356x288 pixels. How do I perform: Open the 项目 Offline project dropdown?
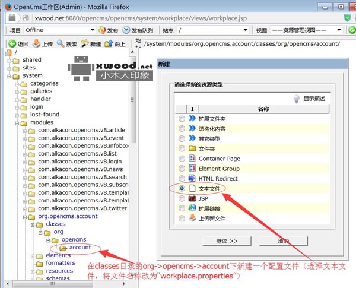click(60, 30)
